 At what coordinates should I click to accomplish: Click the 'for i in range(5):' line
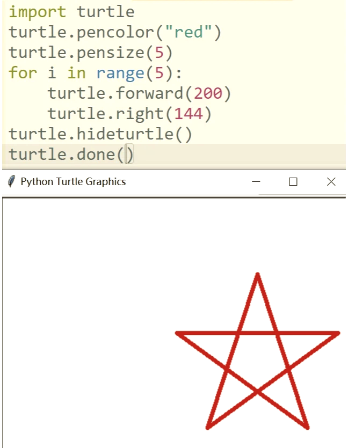(95, 73)
